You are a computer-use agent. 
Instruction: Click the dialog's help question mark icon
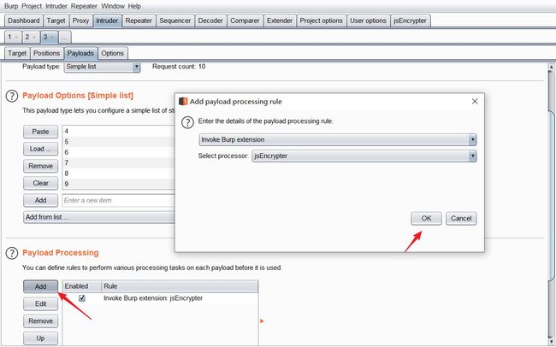[187, 122]
